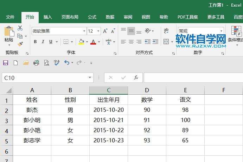
Task: Click Merge and Center icon
Action: [x=166, y=42]
